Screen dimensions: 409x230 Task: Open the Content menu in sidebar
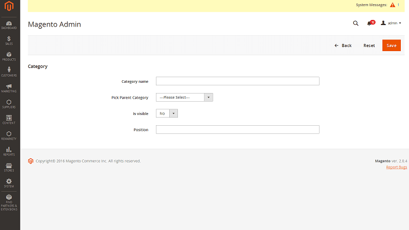tap(9, 119)
